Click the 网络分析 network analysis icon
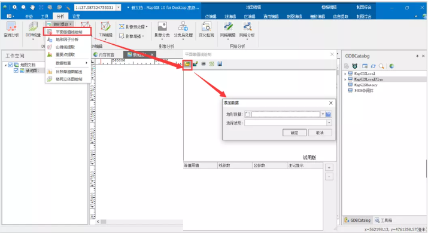Image resolution: width=428 pixels, height=233 pixels. [247, 30]
